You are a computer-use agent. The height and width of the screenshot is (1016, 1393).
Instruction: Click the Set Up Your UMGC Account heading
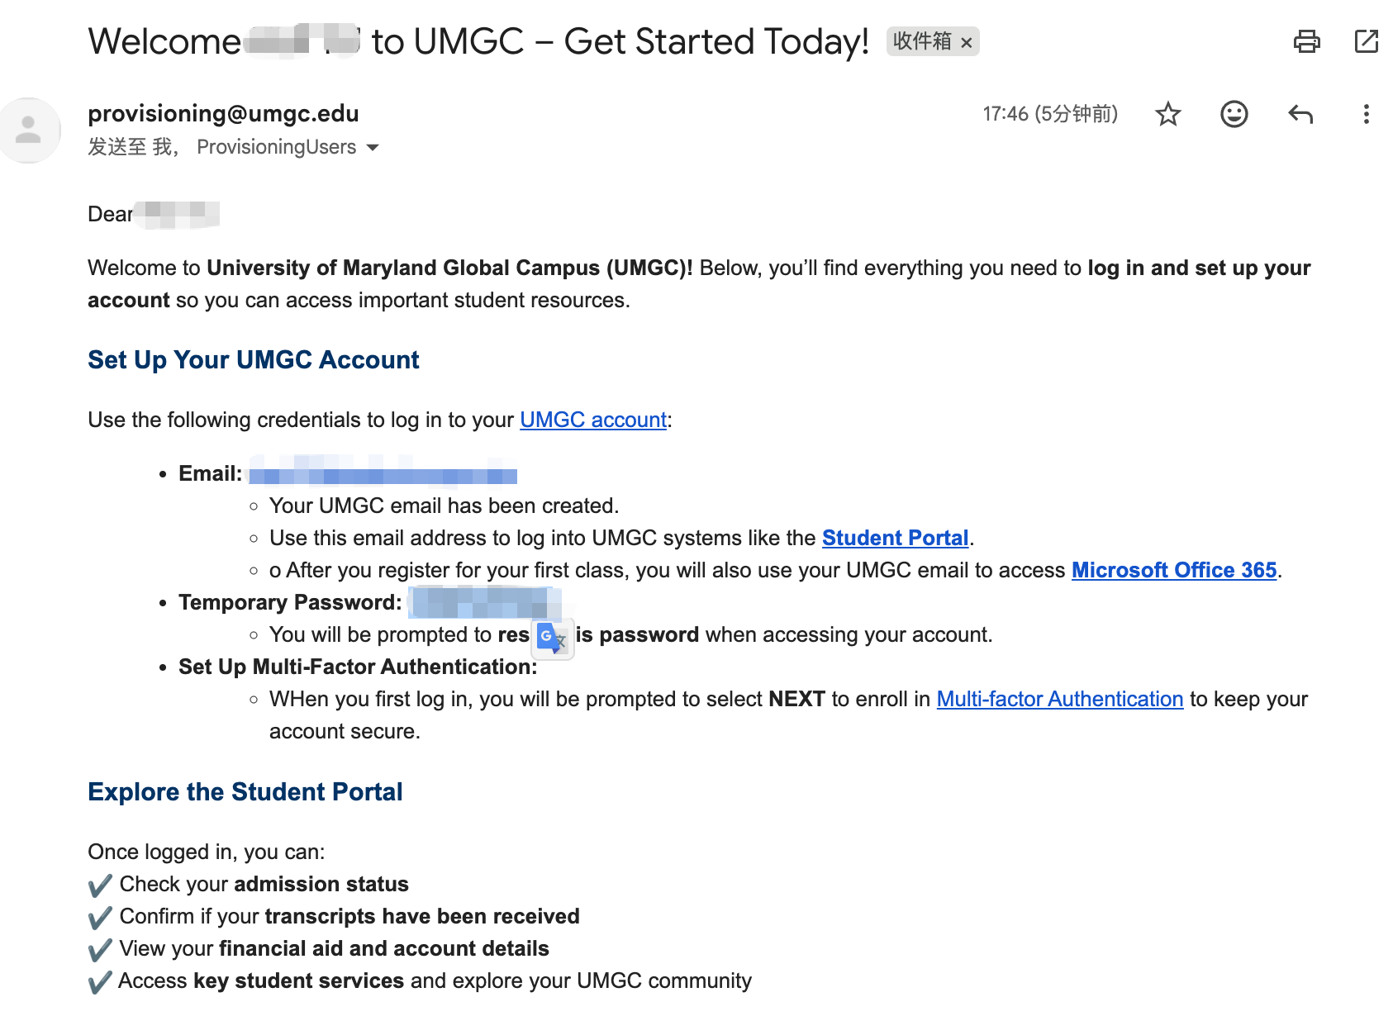click(254, 360)
